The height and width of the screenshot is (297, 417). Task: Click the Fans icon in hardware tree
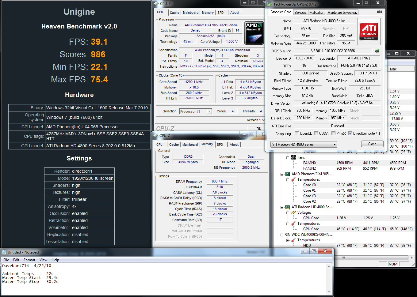point(293,157)
